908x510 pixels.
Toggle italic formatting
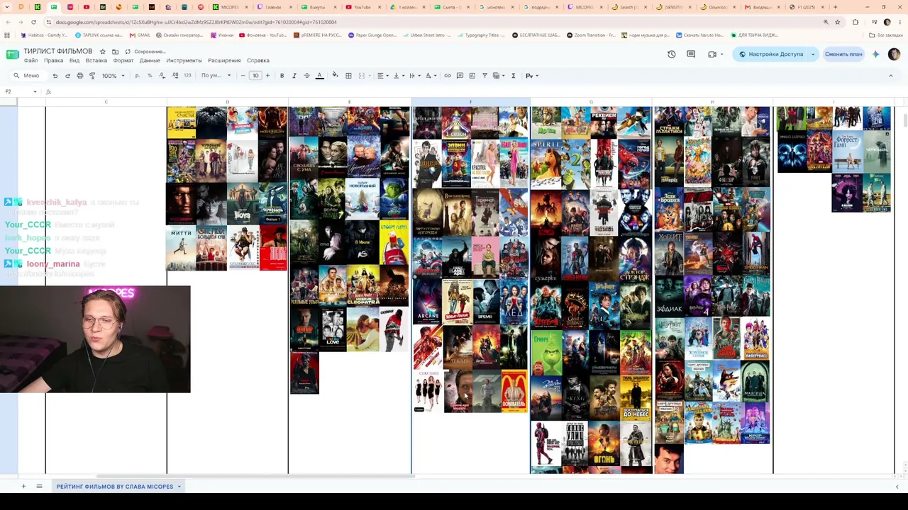294,76
